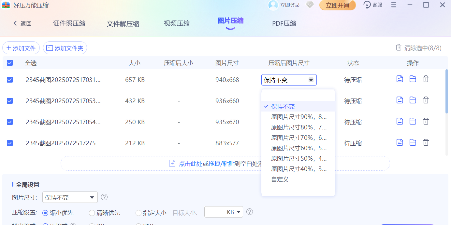
Task: Select the 清晰优先 radio button
Action: point(92,213)
